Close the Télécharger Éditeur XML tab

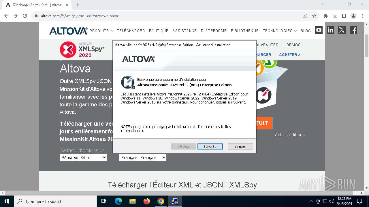[67, 5]
